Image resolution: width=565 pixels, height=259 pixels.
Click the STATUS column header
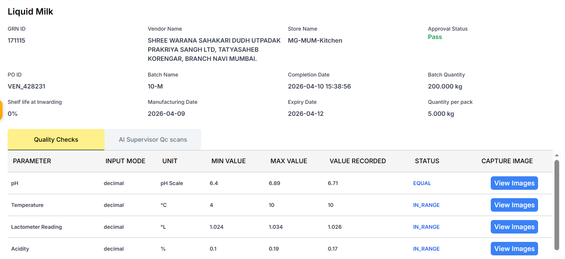click(x=427, y=161)
